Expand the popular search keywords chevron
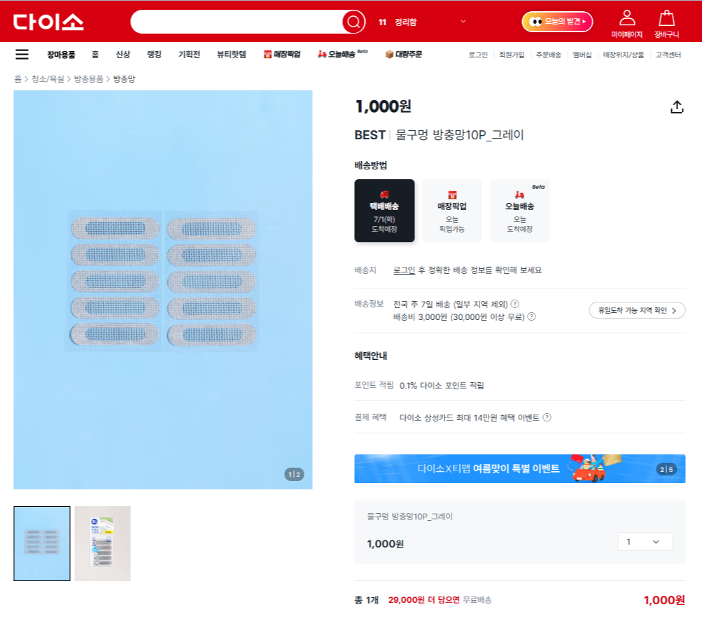The height and width of the screenshot is (621, 702). point(463,22)
